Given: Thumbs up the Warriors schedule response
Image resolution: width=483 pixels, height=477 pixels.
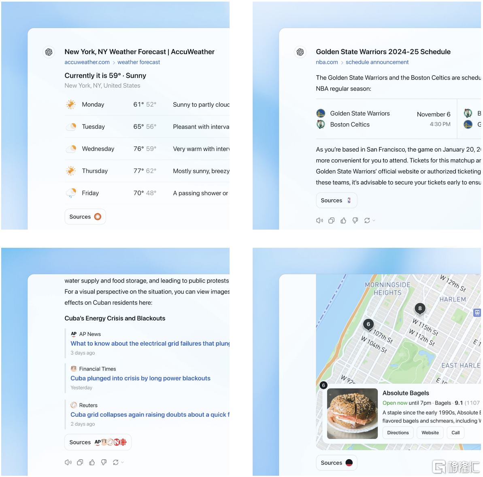Looking at the screenshot, I should click(343, 220).
